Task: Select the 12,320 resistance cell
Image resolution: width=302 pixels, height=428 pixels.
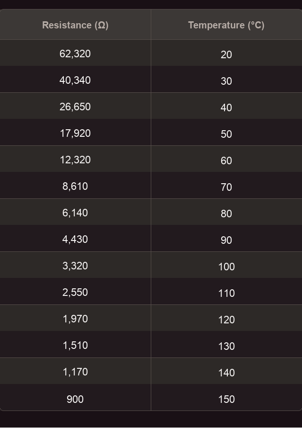Action: pos(75,159)
